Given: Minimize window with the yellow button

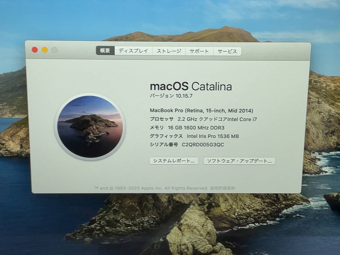Looking at the screenshot, I should [45, 50].
